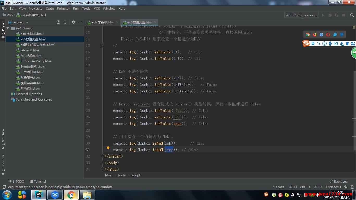This screenshot has height=200, width=356.
Task: Fold the script tag at line 32
Action: [x=102, y=156]
